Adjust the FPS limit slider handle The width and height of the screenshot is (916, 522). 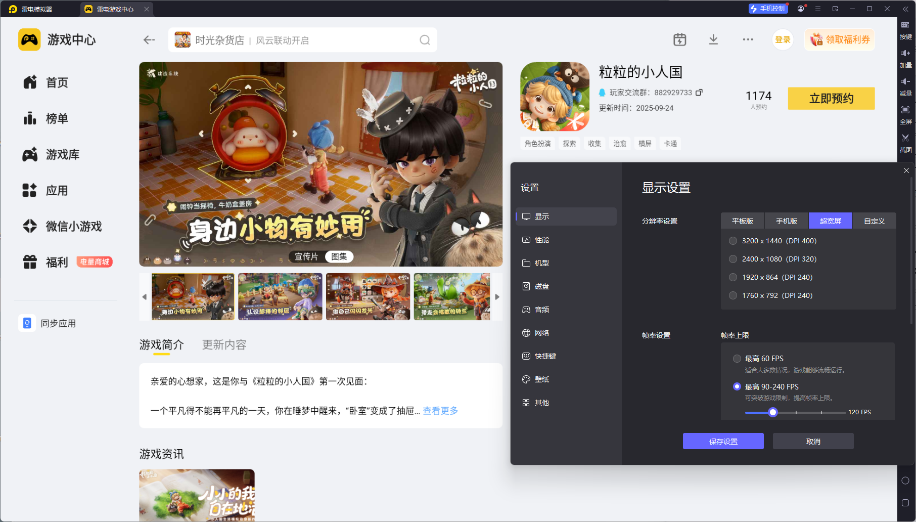772,412
